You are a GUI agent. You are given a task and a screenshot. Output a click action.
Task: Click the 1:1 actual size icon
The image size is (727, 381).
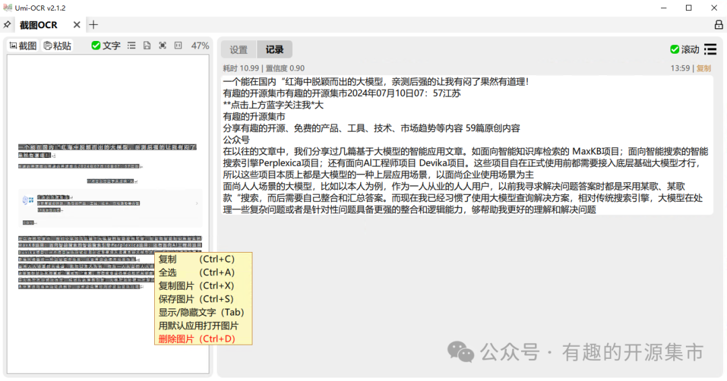coord(178,46)
